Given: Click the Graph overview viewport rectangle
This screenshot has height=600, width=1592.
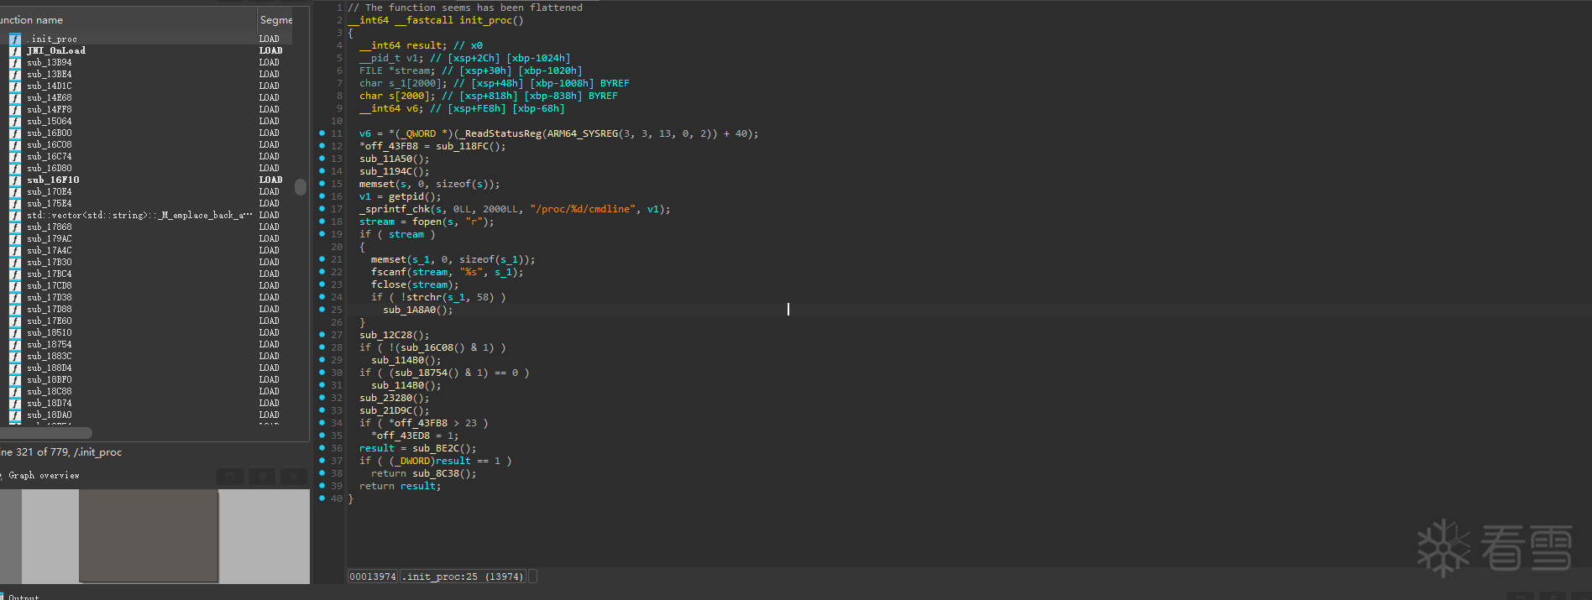Looking at the screenshot, I should click(x=149, y=535).
